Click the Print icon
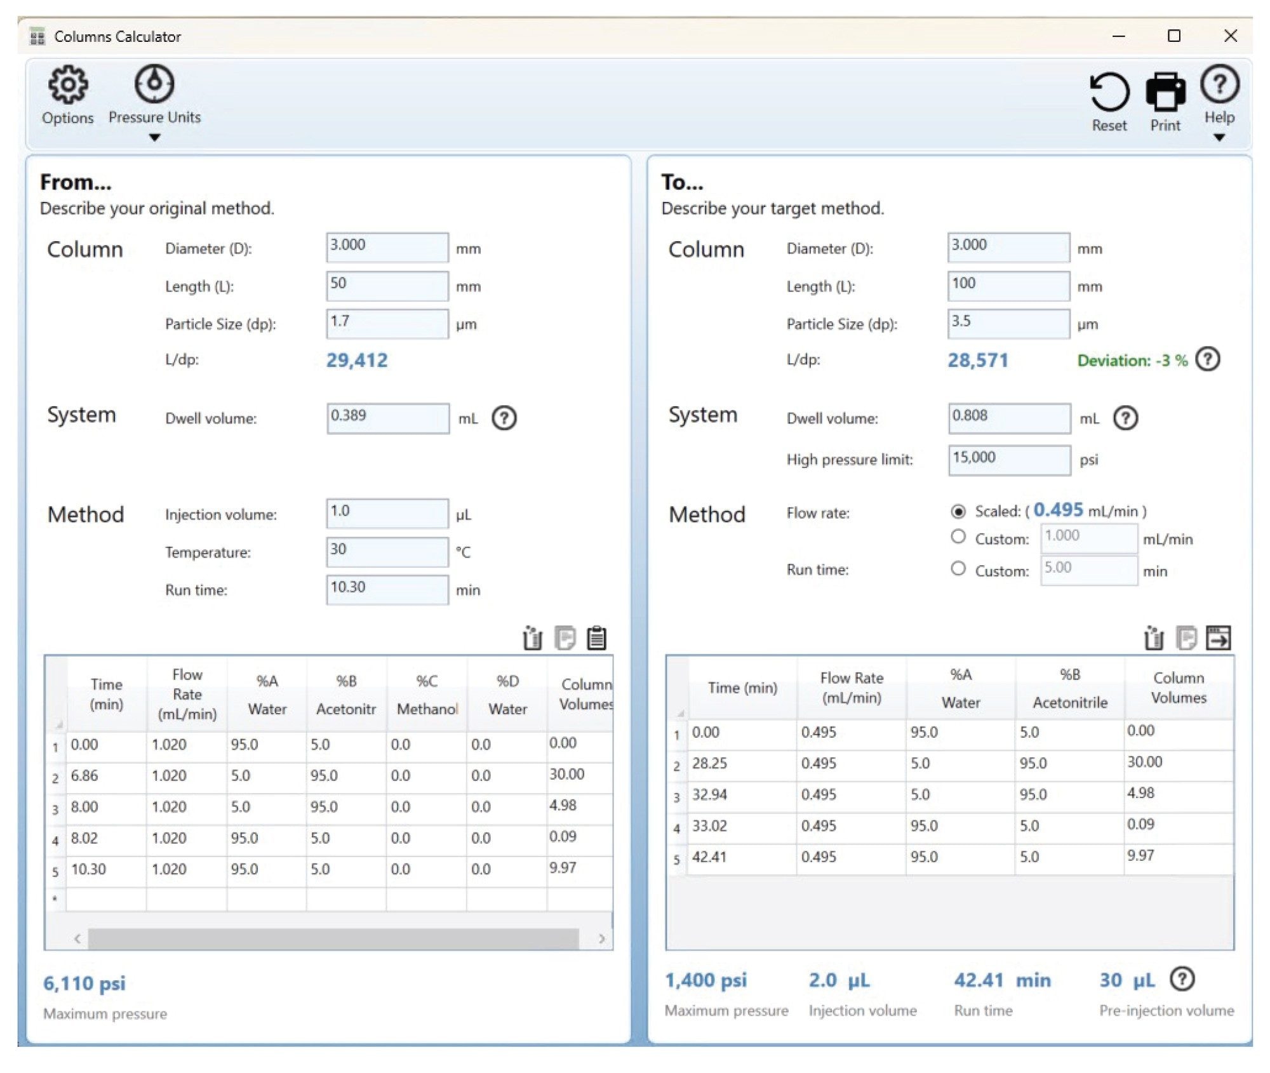This screenshot has height=1073, width=1270. [1165, 92]
